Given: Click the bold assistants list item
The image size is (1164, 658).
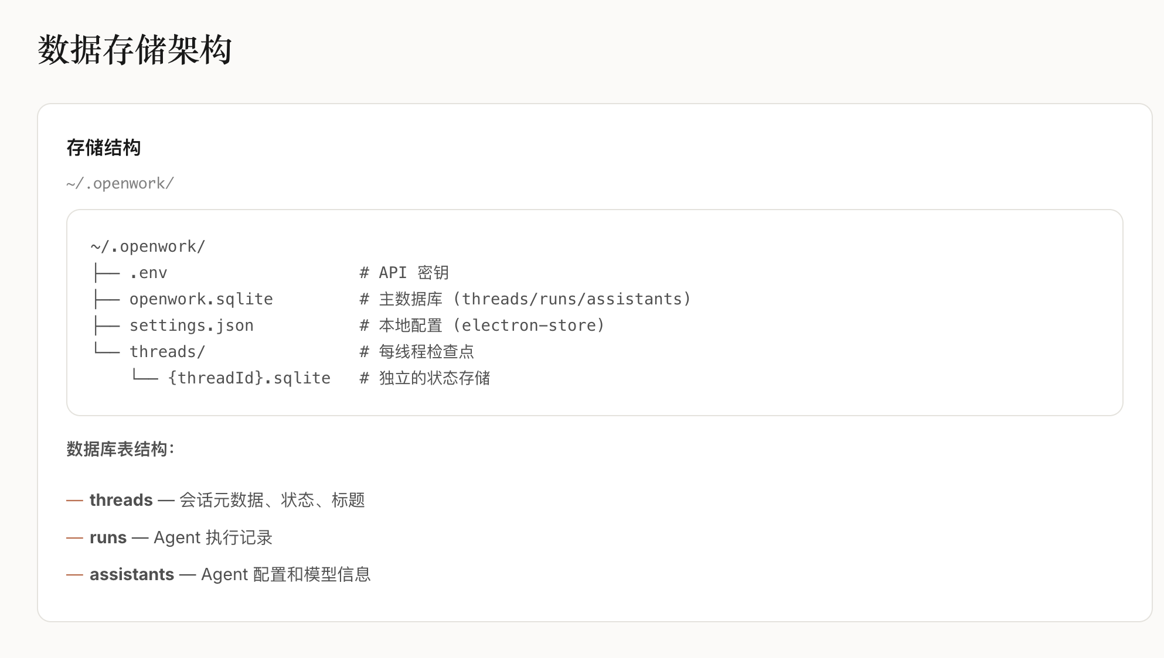Looking at the screenshot, I should tap(132, 574).
